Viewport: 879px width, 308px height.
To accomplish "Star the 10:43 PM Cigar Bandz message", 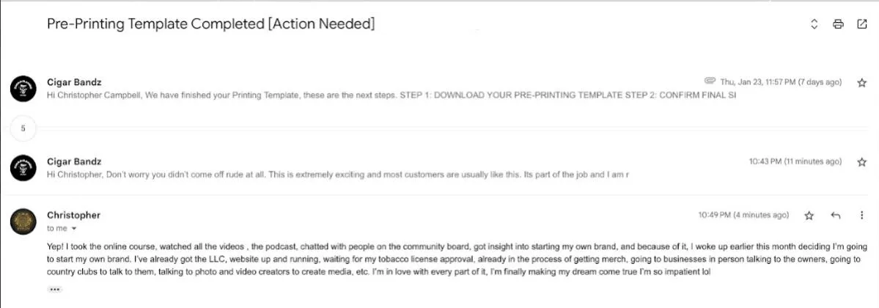I will point(862,161).
